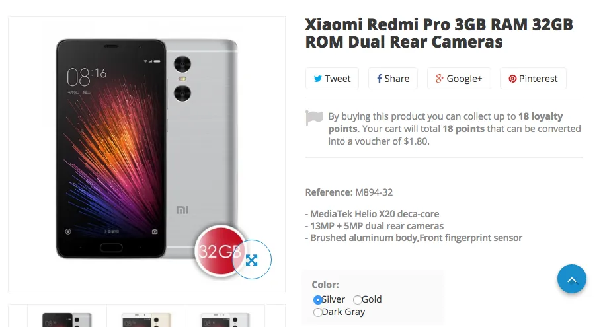Viewport: 603px width, 327px height.
Task: Click the Twitter Tweet share button
Action: (x=332, y=79)
